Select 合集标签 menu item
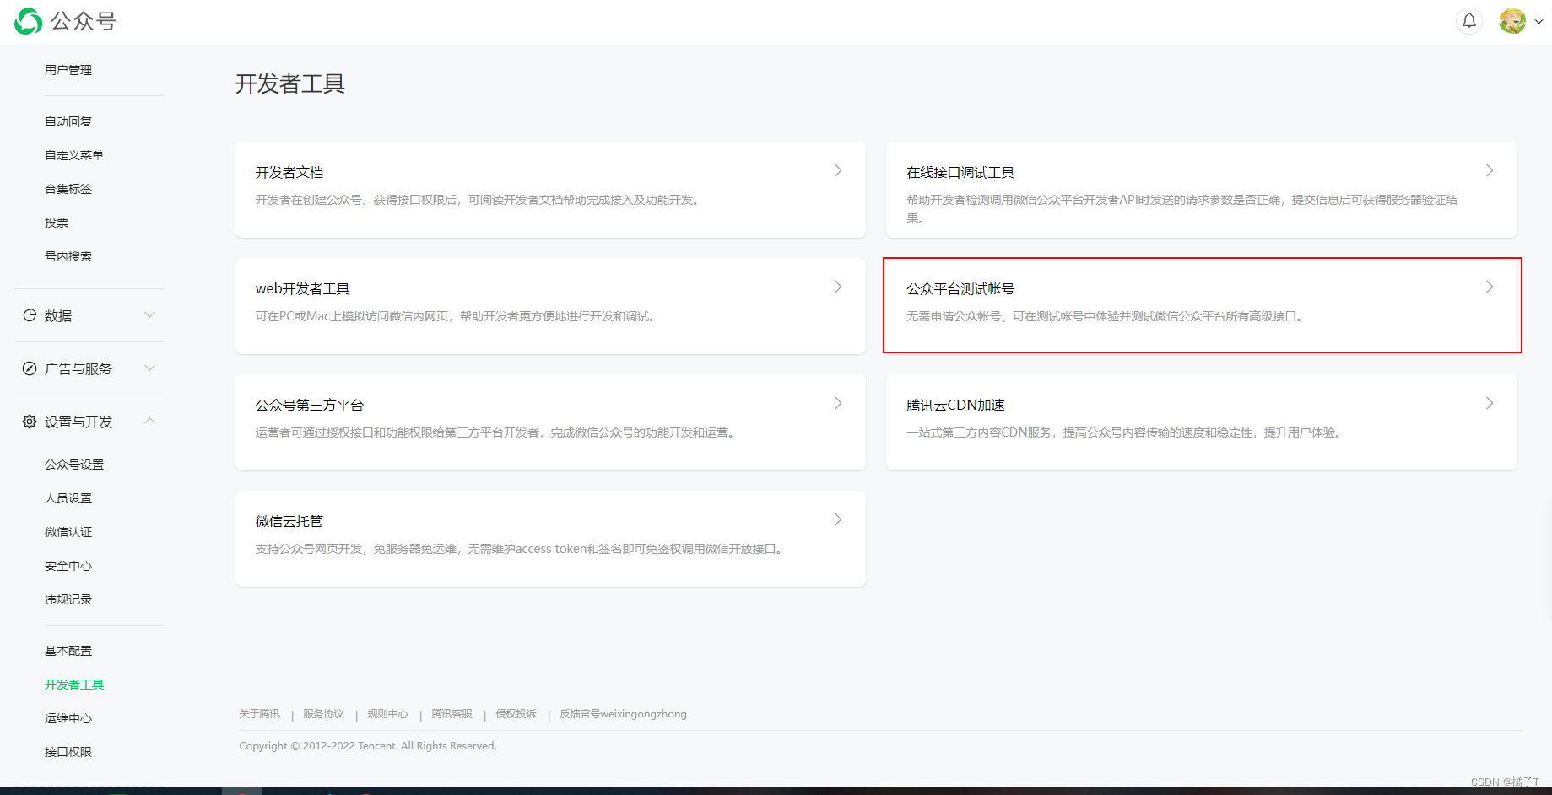Image resolution: width=1552 pixels, height=795 pixels. (68, 189)
